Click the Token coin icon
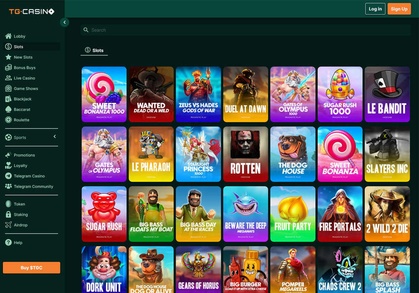The width and height of the screenshot is (419, 293). [8, 204]
